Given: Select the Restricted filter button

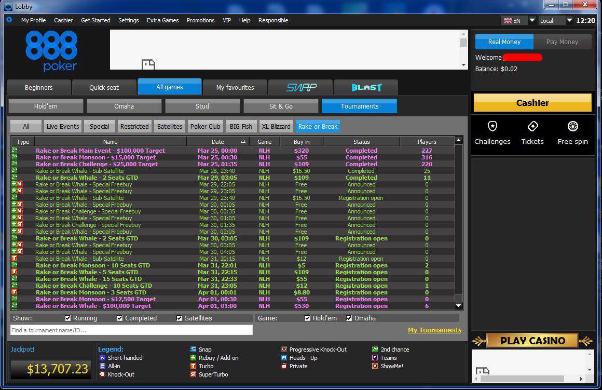Looking at the screenshot, I should click(134, 126).
